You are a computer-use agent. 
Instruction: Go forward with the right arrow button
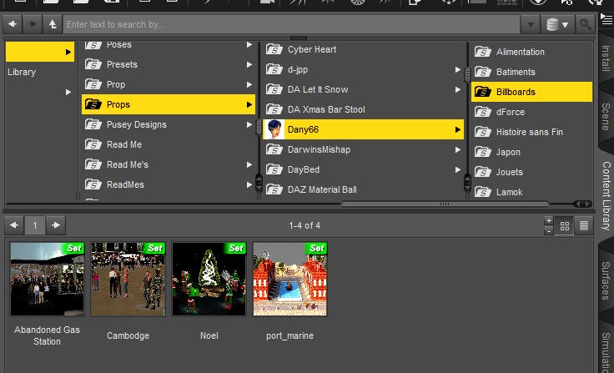tap(32, 24)
